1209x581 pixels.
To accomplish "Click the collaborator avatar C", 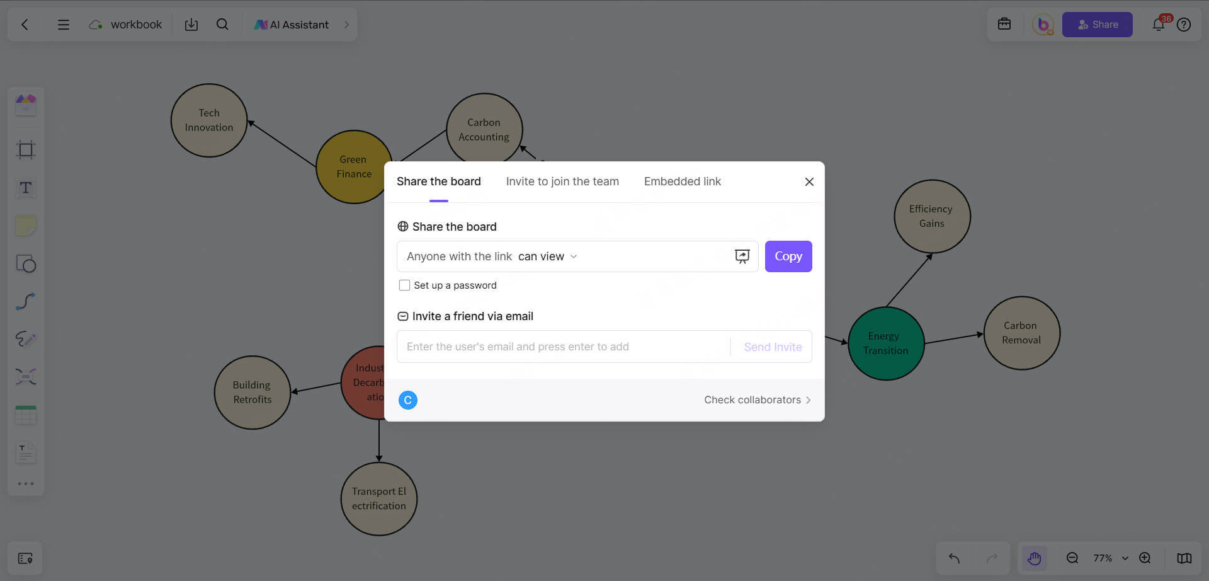I will pyautogui.click(x=408, y=400).
